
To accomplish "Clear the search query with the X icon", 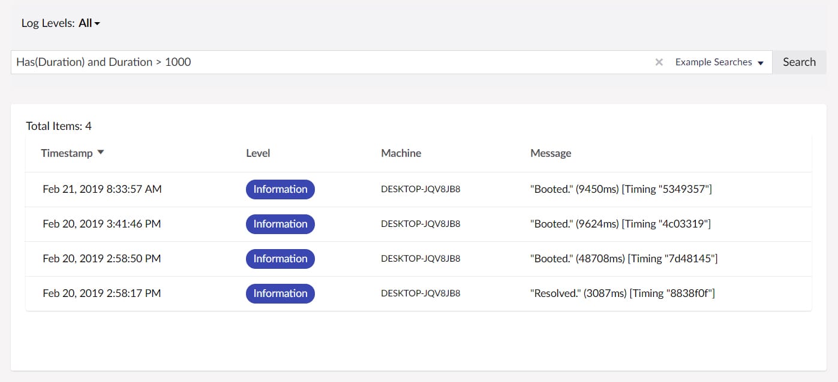I will [659, 62].
